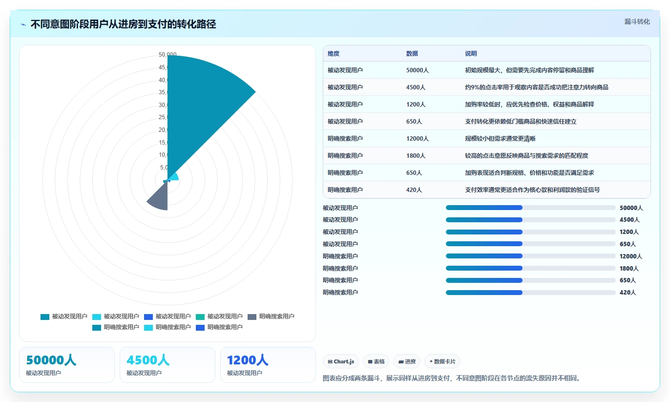
Task: Select the 表格 chip
Action: 376,361
